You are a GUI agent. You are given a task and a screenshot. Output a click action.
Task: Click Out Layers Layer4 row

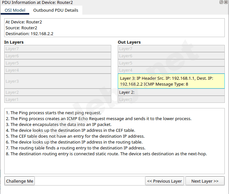[171, 70]
